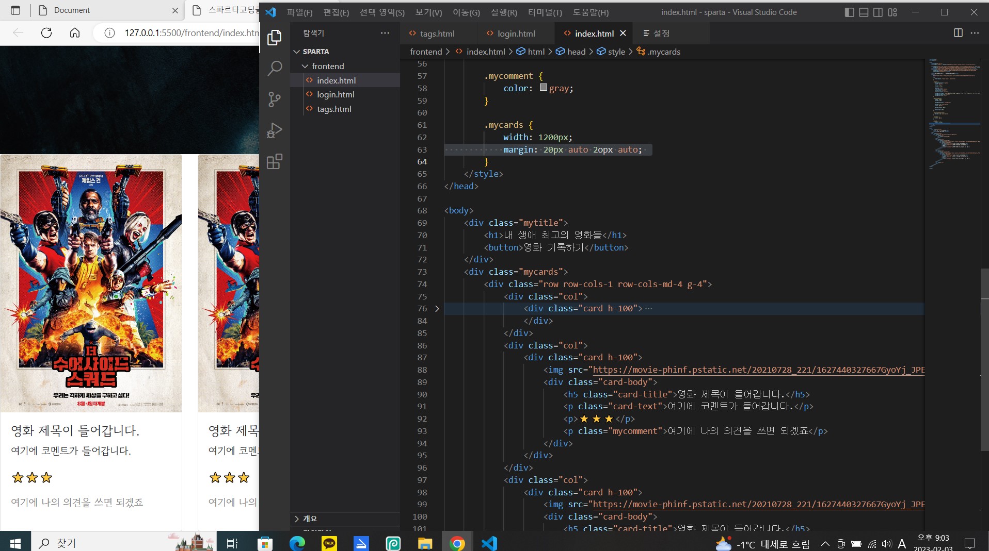This screenshot has width=989, height=551.
Task: Open the image URL link on line 88
Action: click(758, 370)
